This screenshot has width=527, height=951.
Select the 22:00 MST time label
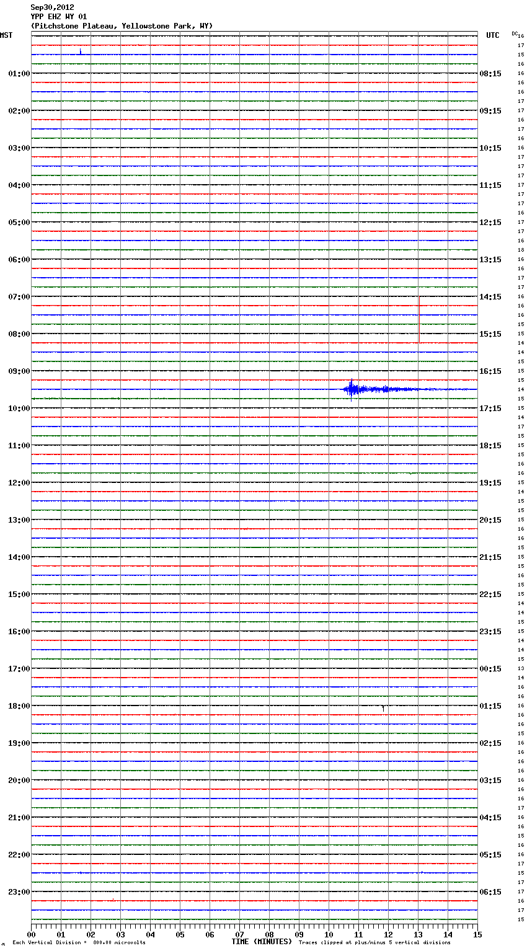(19, 855)
